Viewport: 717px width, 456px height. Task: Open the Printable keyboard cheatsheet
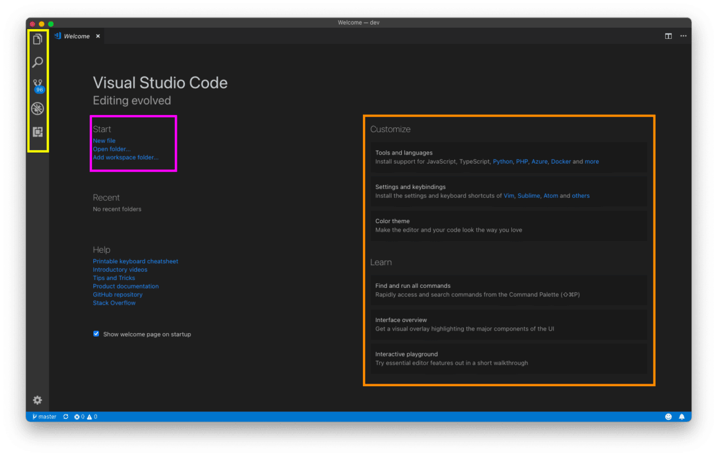(x=135, y=261)
